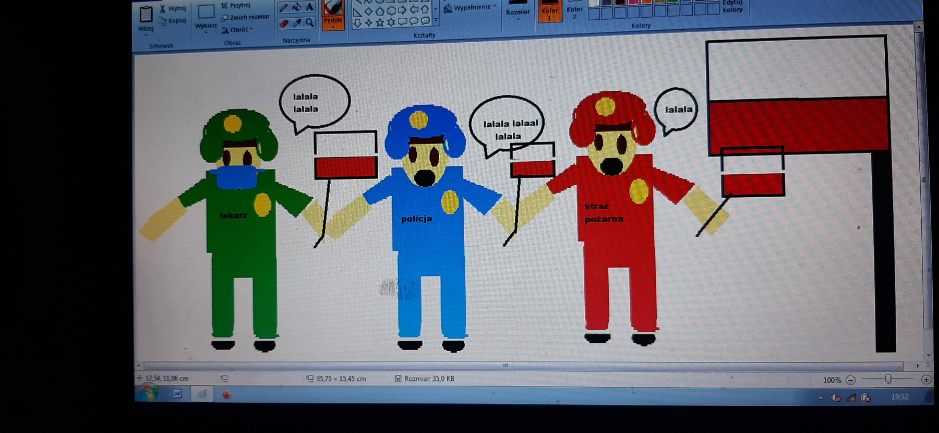Pick the five-point star shape

[380, 22]
